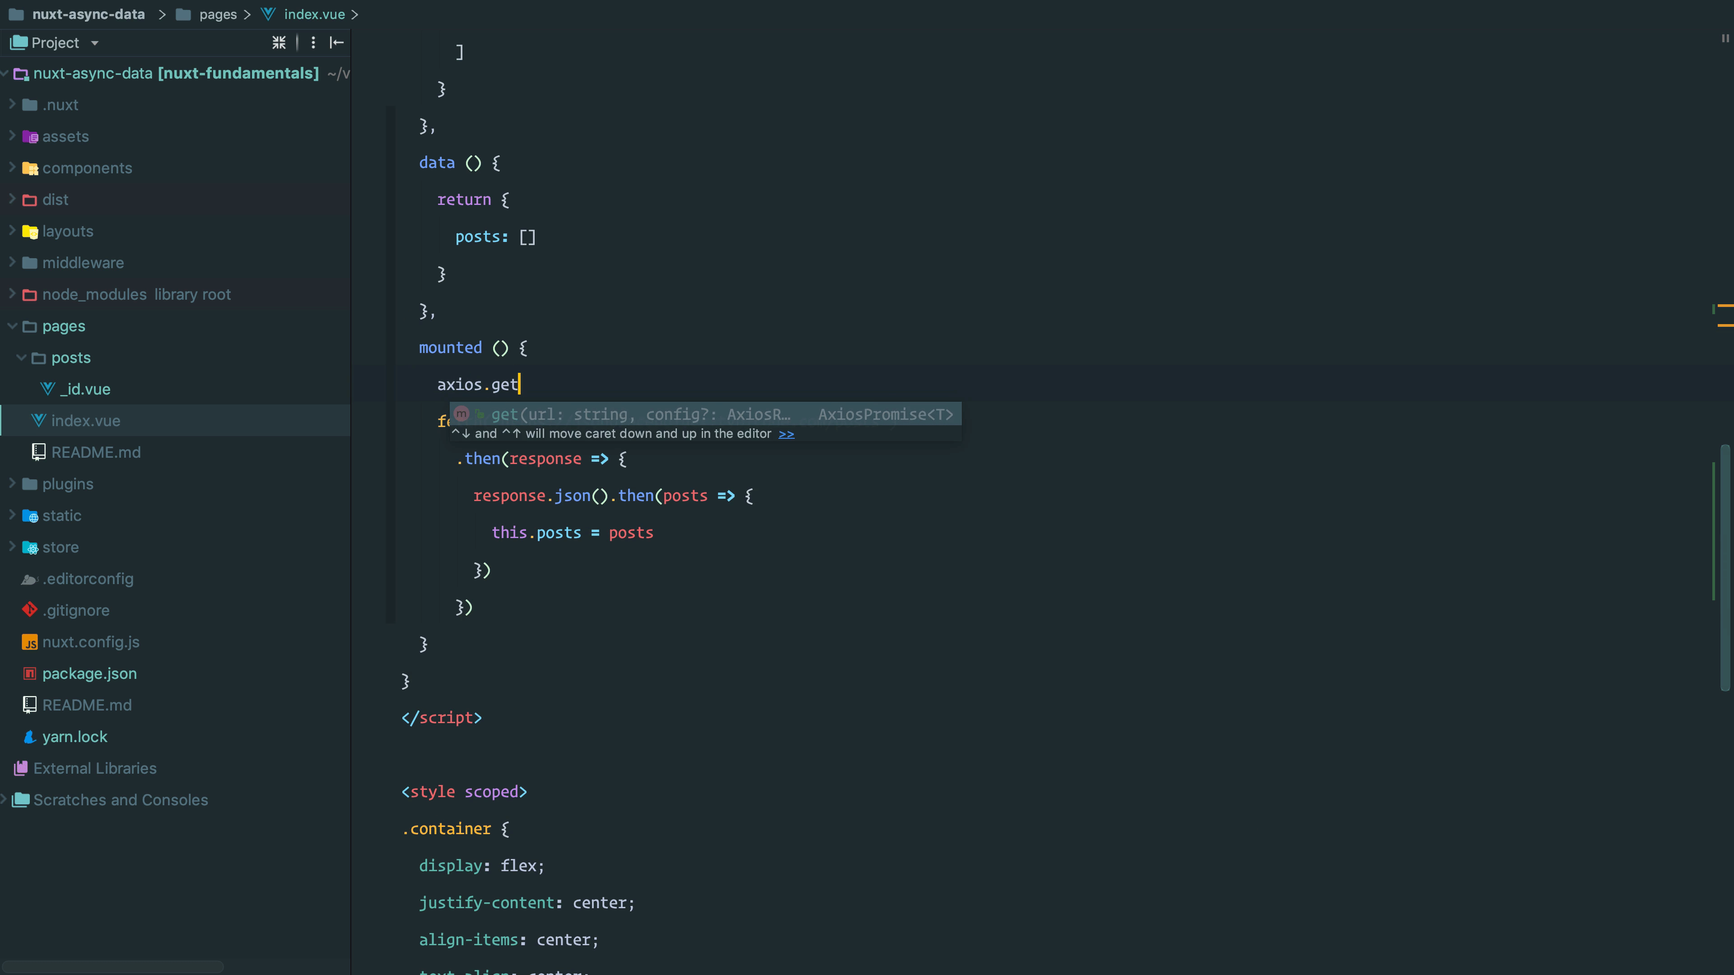Hide the Project tool window
1734x975 pixels.
coord(336,43)
